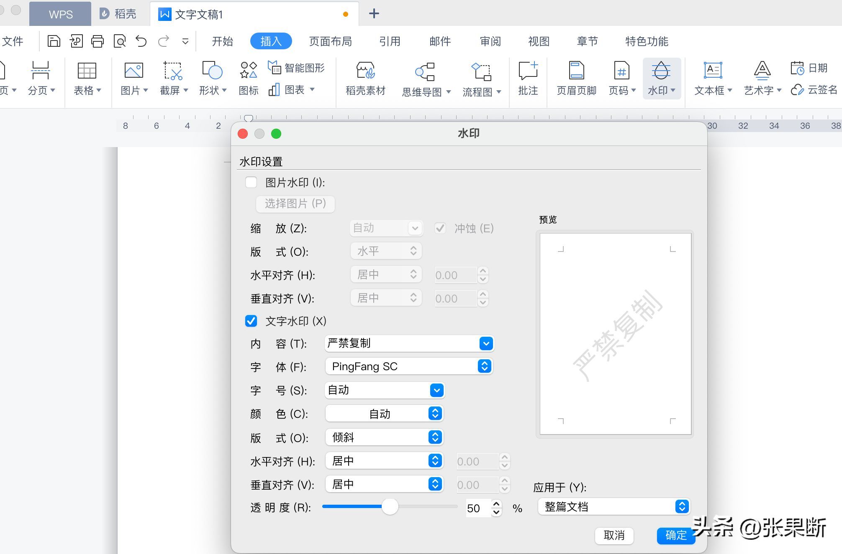Click the Export to PDF icon
This screenshot has width=842, height=554.
pyautogui.click(x=76, y=41)
